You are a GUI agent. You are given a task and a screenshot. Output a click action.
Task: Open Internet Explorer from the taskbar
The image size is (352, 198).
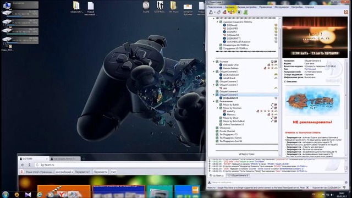(40, 194)
